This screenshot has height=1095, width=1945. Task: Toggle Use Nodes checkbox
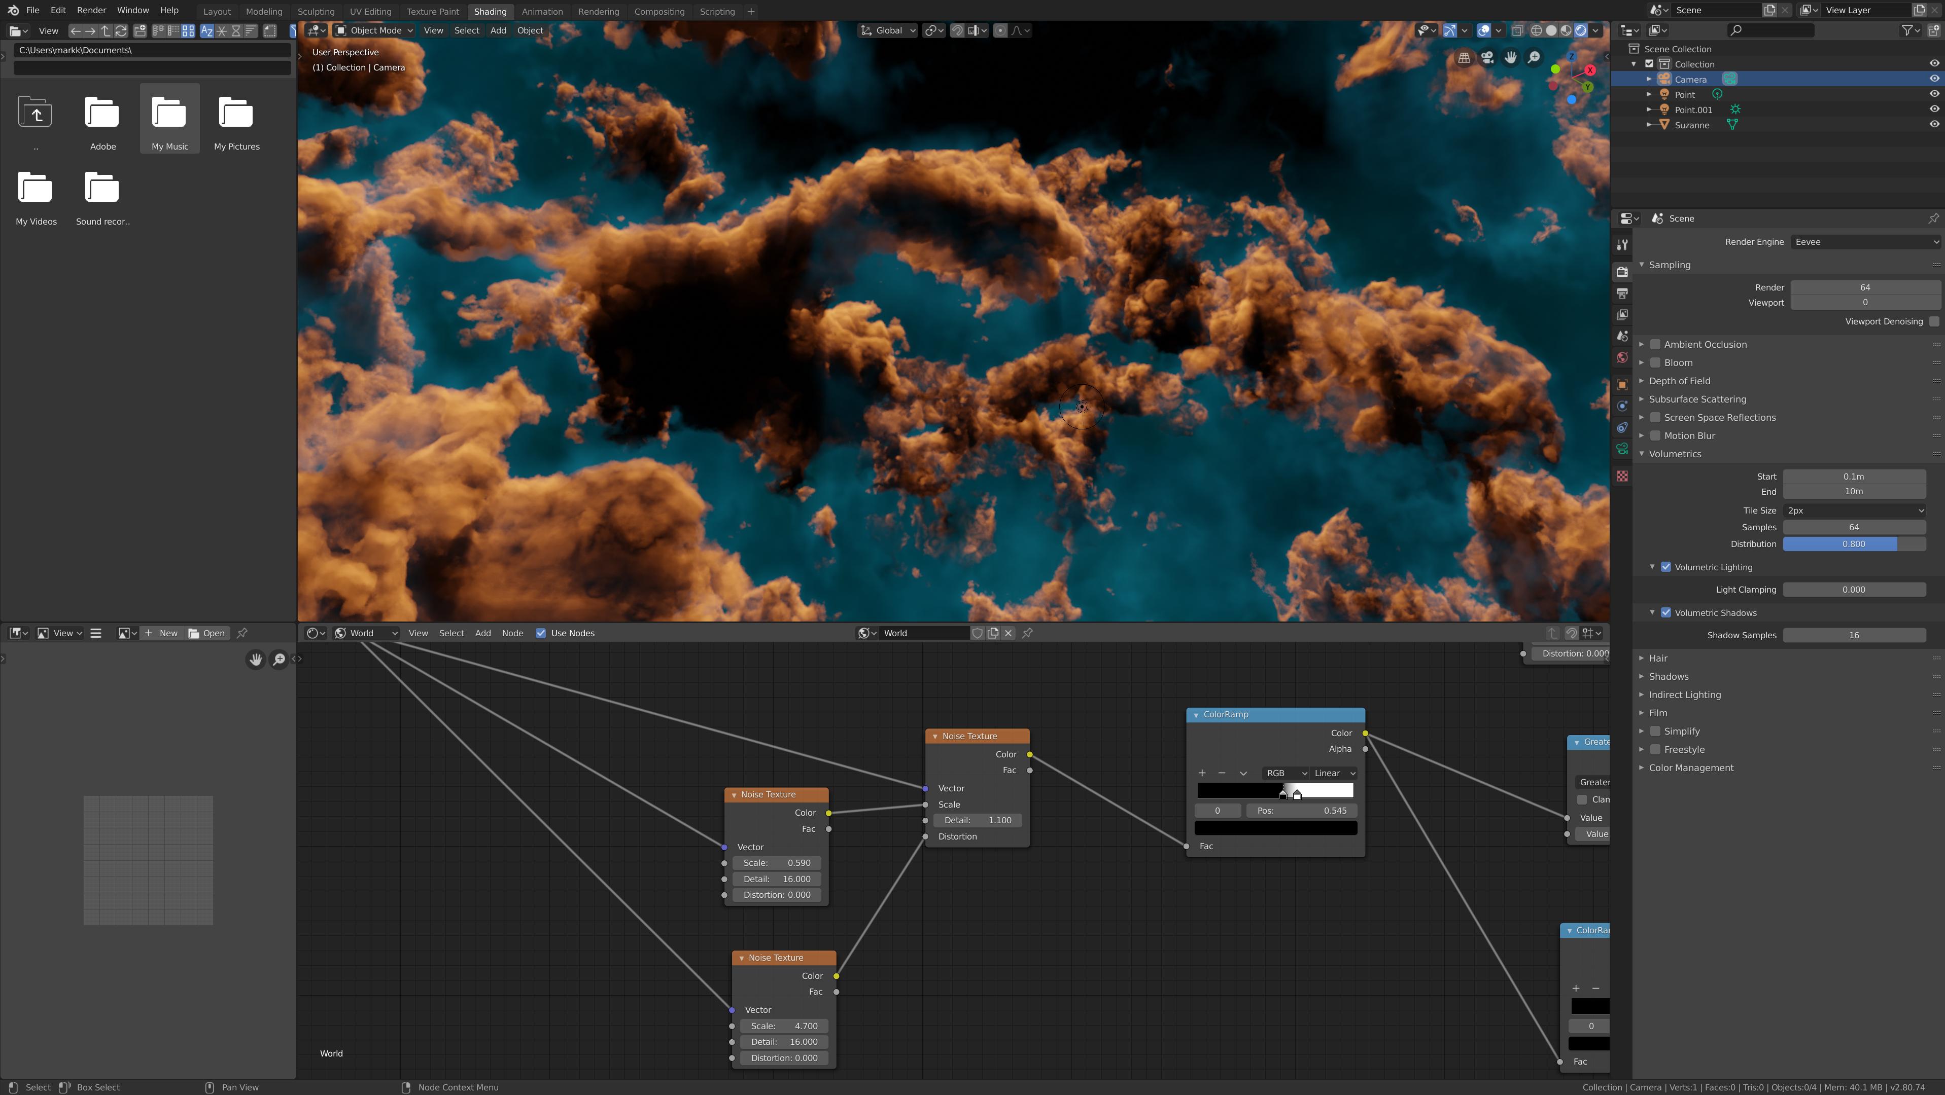coord(541,633)
